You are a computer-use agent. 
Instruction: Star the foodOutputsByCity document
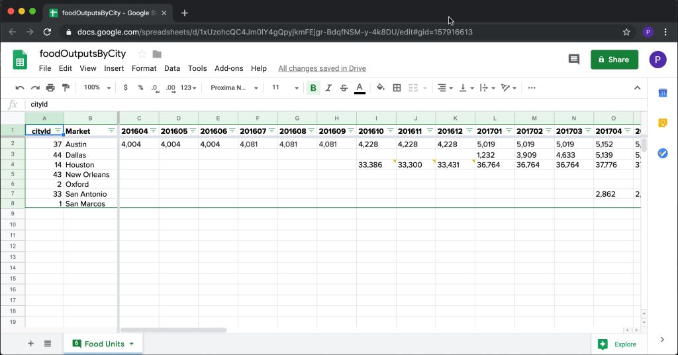142,54
